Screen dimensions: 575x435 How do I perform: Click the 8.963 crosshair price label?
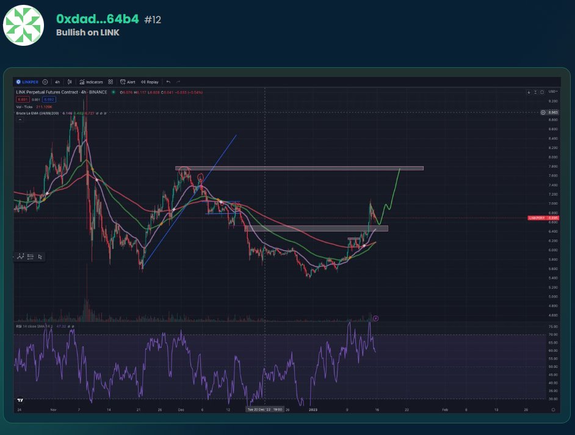[553, 112]
